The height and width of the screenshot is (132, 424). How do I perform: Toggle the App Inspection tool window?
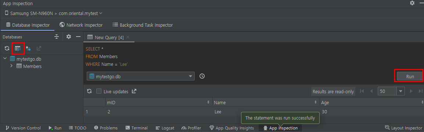[x=280, y=128]
